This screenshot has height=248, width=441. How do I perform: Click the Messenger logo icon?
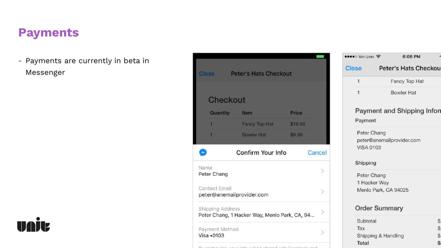(x=203, y=152)
